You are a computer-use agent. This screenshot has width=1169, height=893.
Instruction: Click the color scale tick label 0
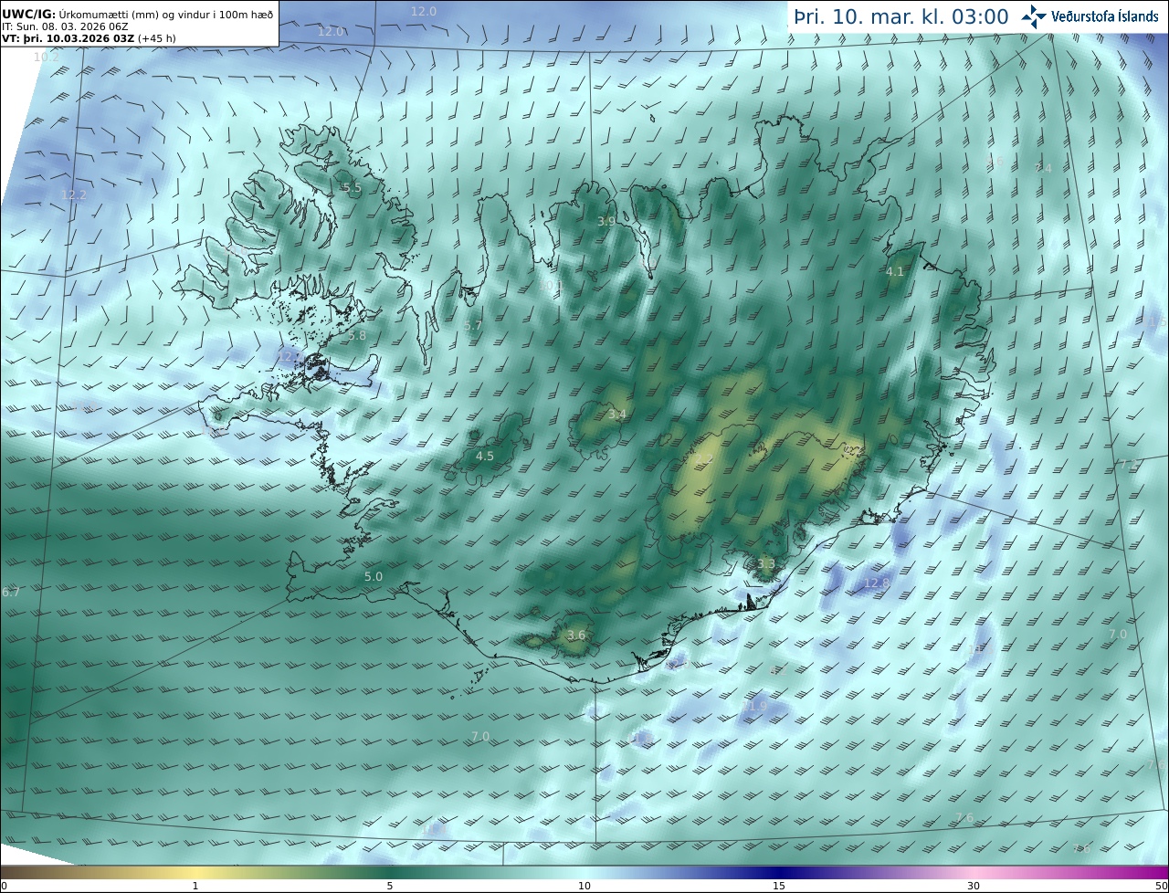tap(4, 886)
